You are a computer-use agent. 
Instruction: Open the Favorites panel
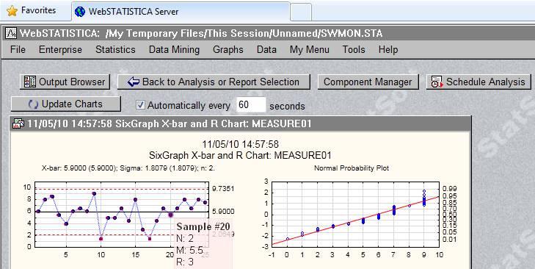31,11
